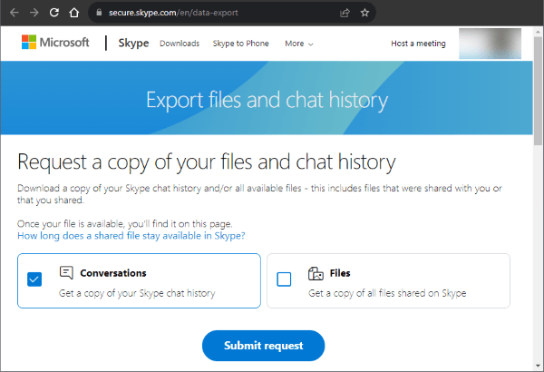Open the Downloads menu item
Screen dimensions: 544x372
click(180, 44)
